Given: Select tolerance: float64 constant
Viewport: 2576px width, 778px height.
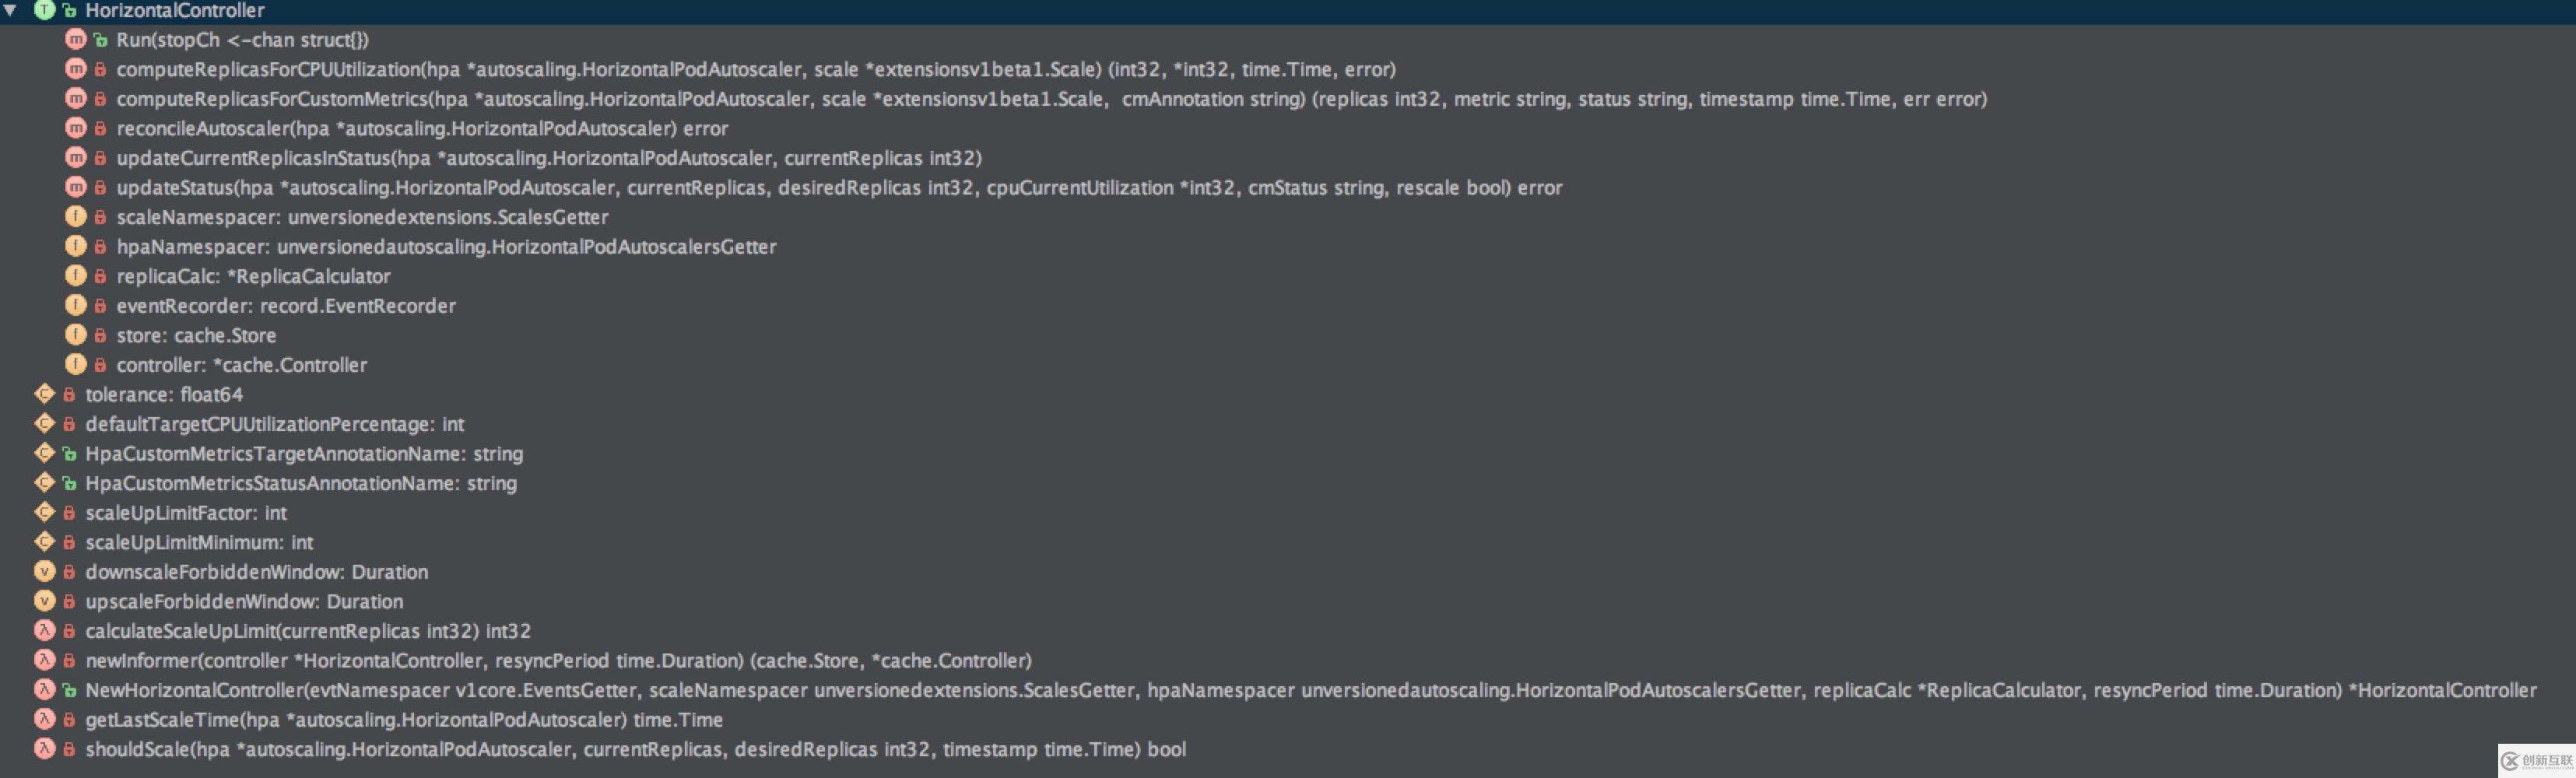Looking at the screenshot, I should (x=164, y=395).
